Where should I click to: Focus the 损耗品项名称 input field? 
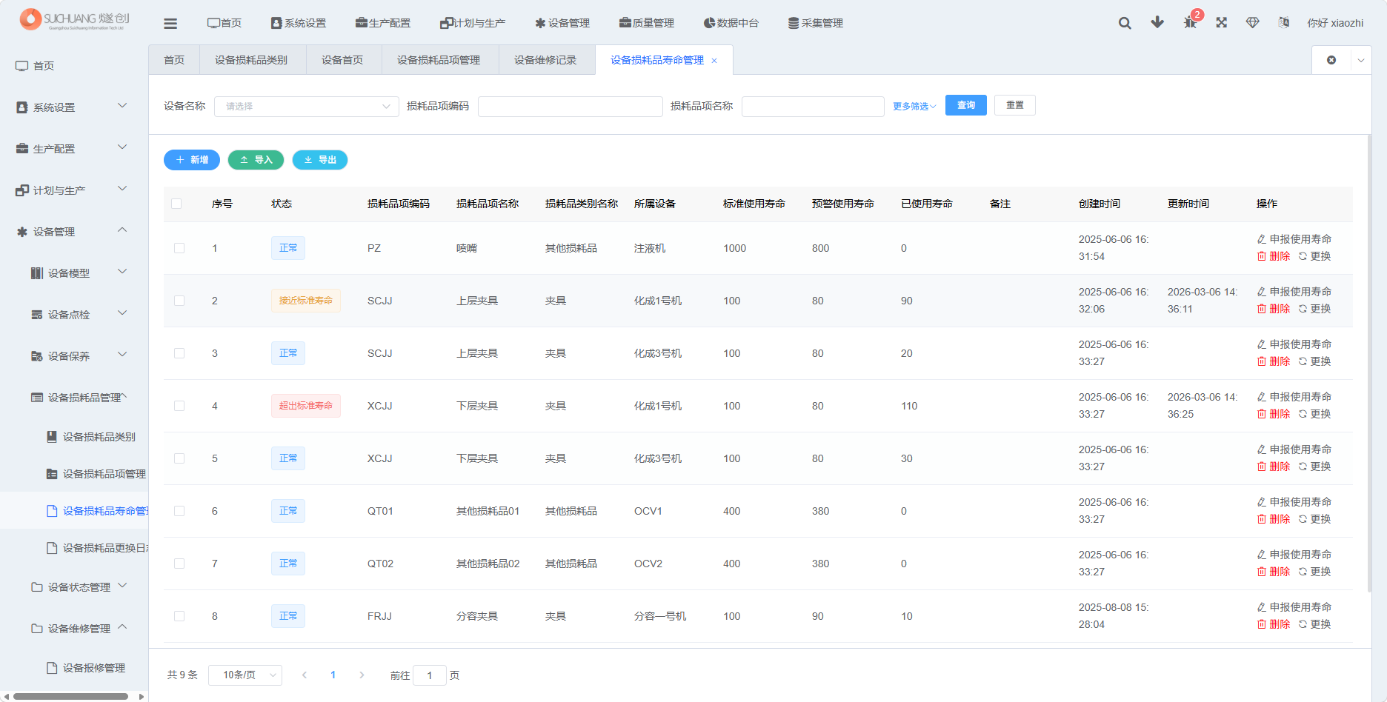point(813,107)
